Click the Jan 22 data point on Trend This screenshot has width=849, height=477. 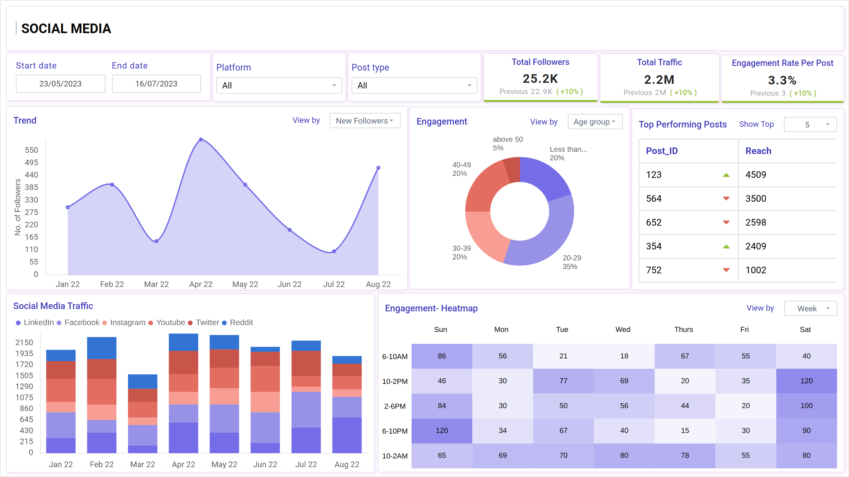point(68,207)
